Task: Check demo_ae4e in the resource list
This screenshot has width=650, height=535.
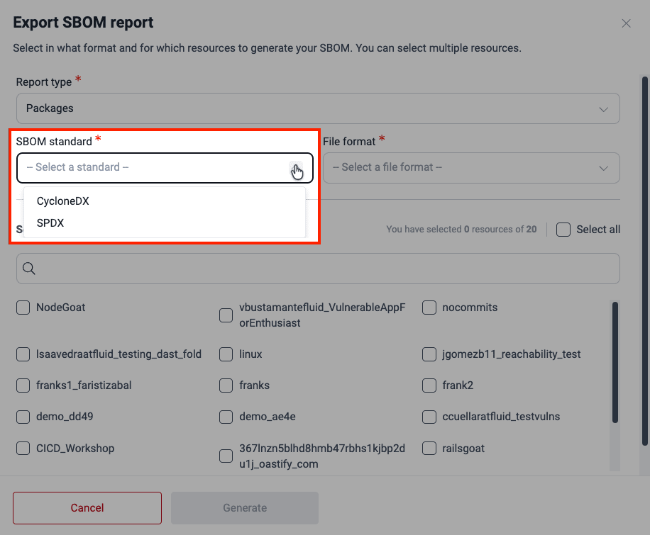Action: point(226,417)
